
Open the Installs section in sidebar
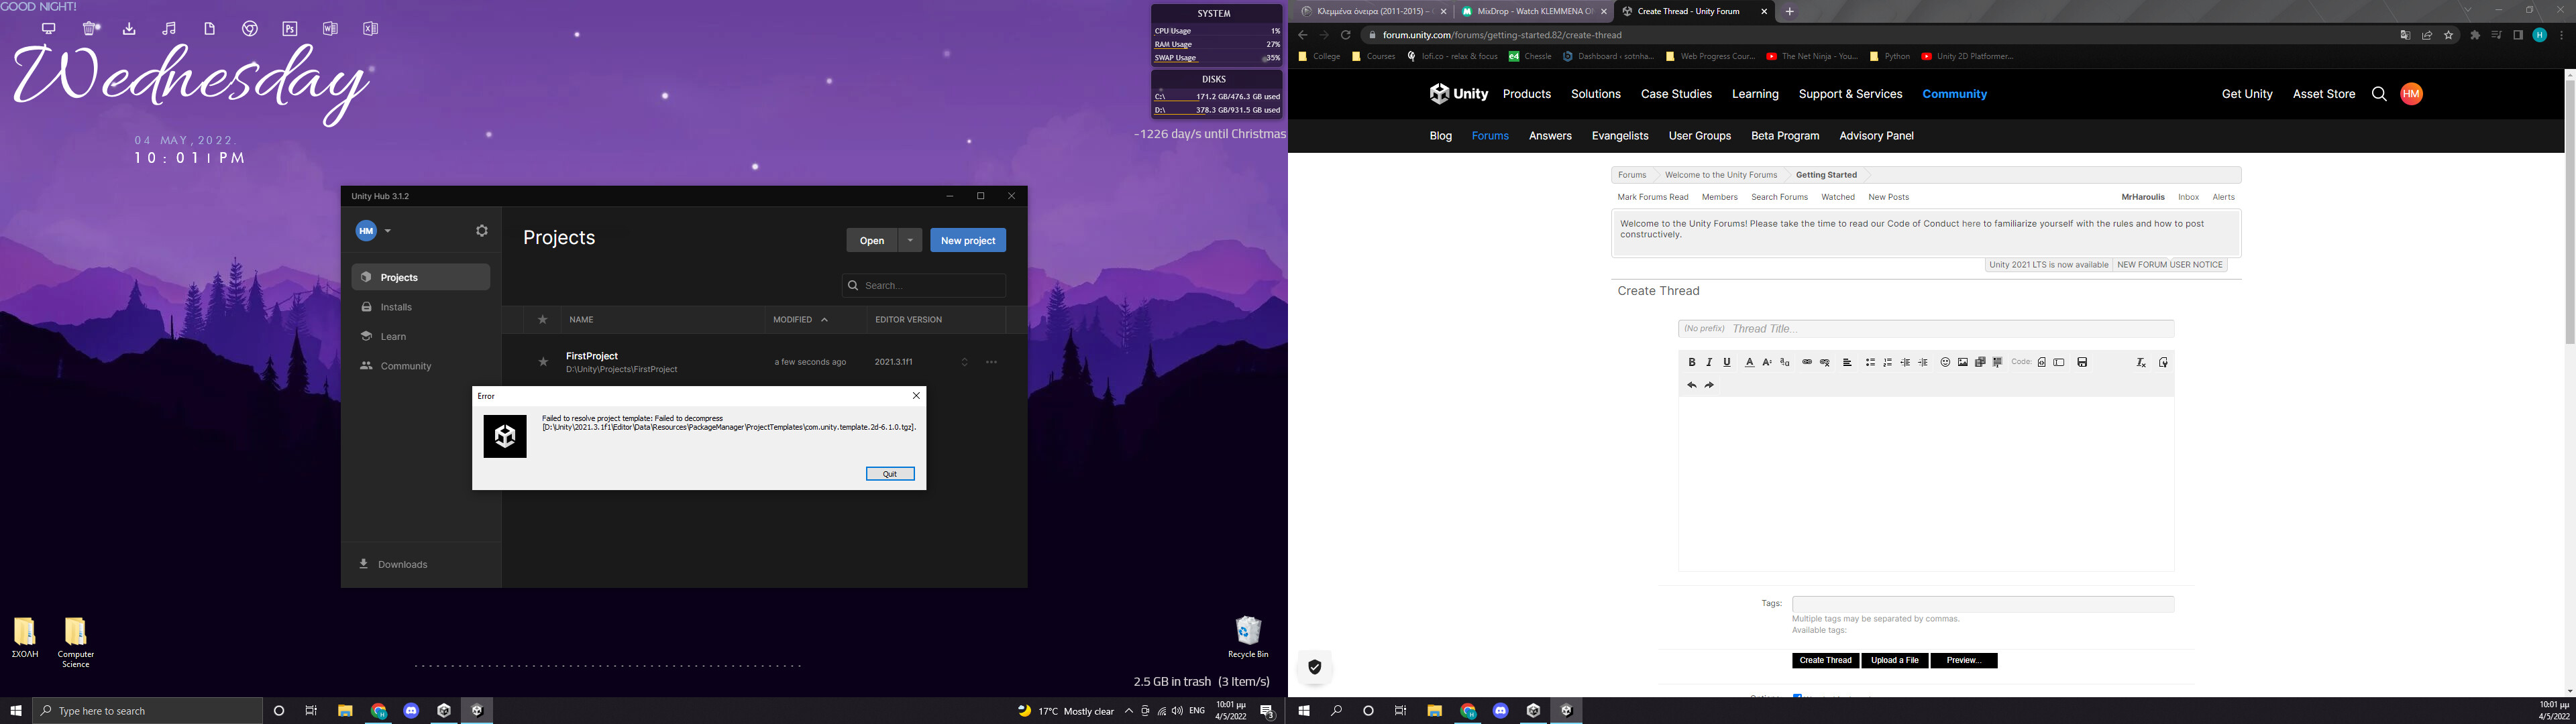(396, 307)
